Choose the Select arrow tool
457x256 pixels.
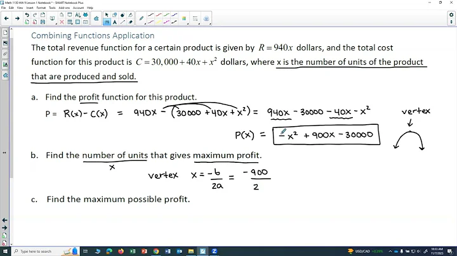pos(107,15)
